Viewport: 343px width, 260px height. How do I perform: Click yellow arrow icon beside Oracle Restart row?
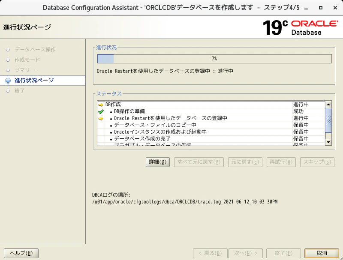coord(101,118)
